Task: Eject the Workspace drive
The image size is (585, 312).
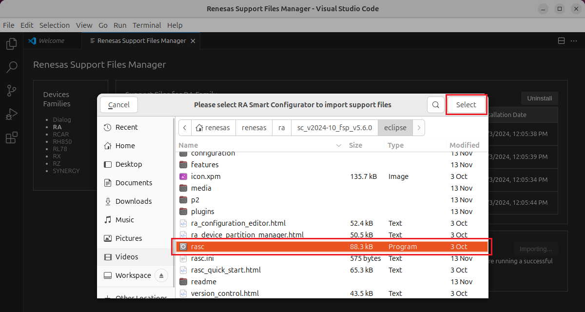Action: coord(161,275)
